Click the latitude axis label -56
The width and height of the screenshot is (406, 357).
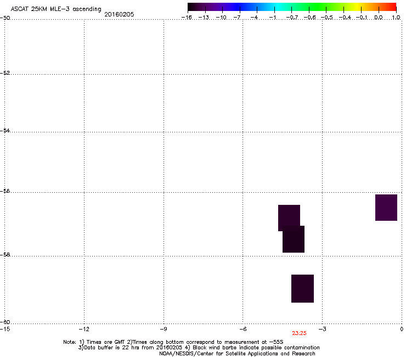[x=5, y=191]
